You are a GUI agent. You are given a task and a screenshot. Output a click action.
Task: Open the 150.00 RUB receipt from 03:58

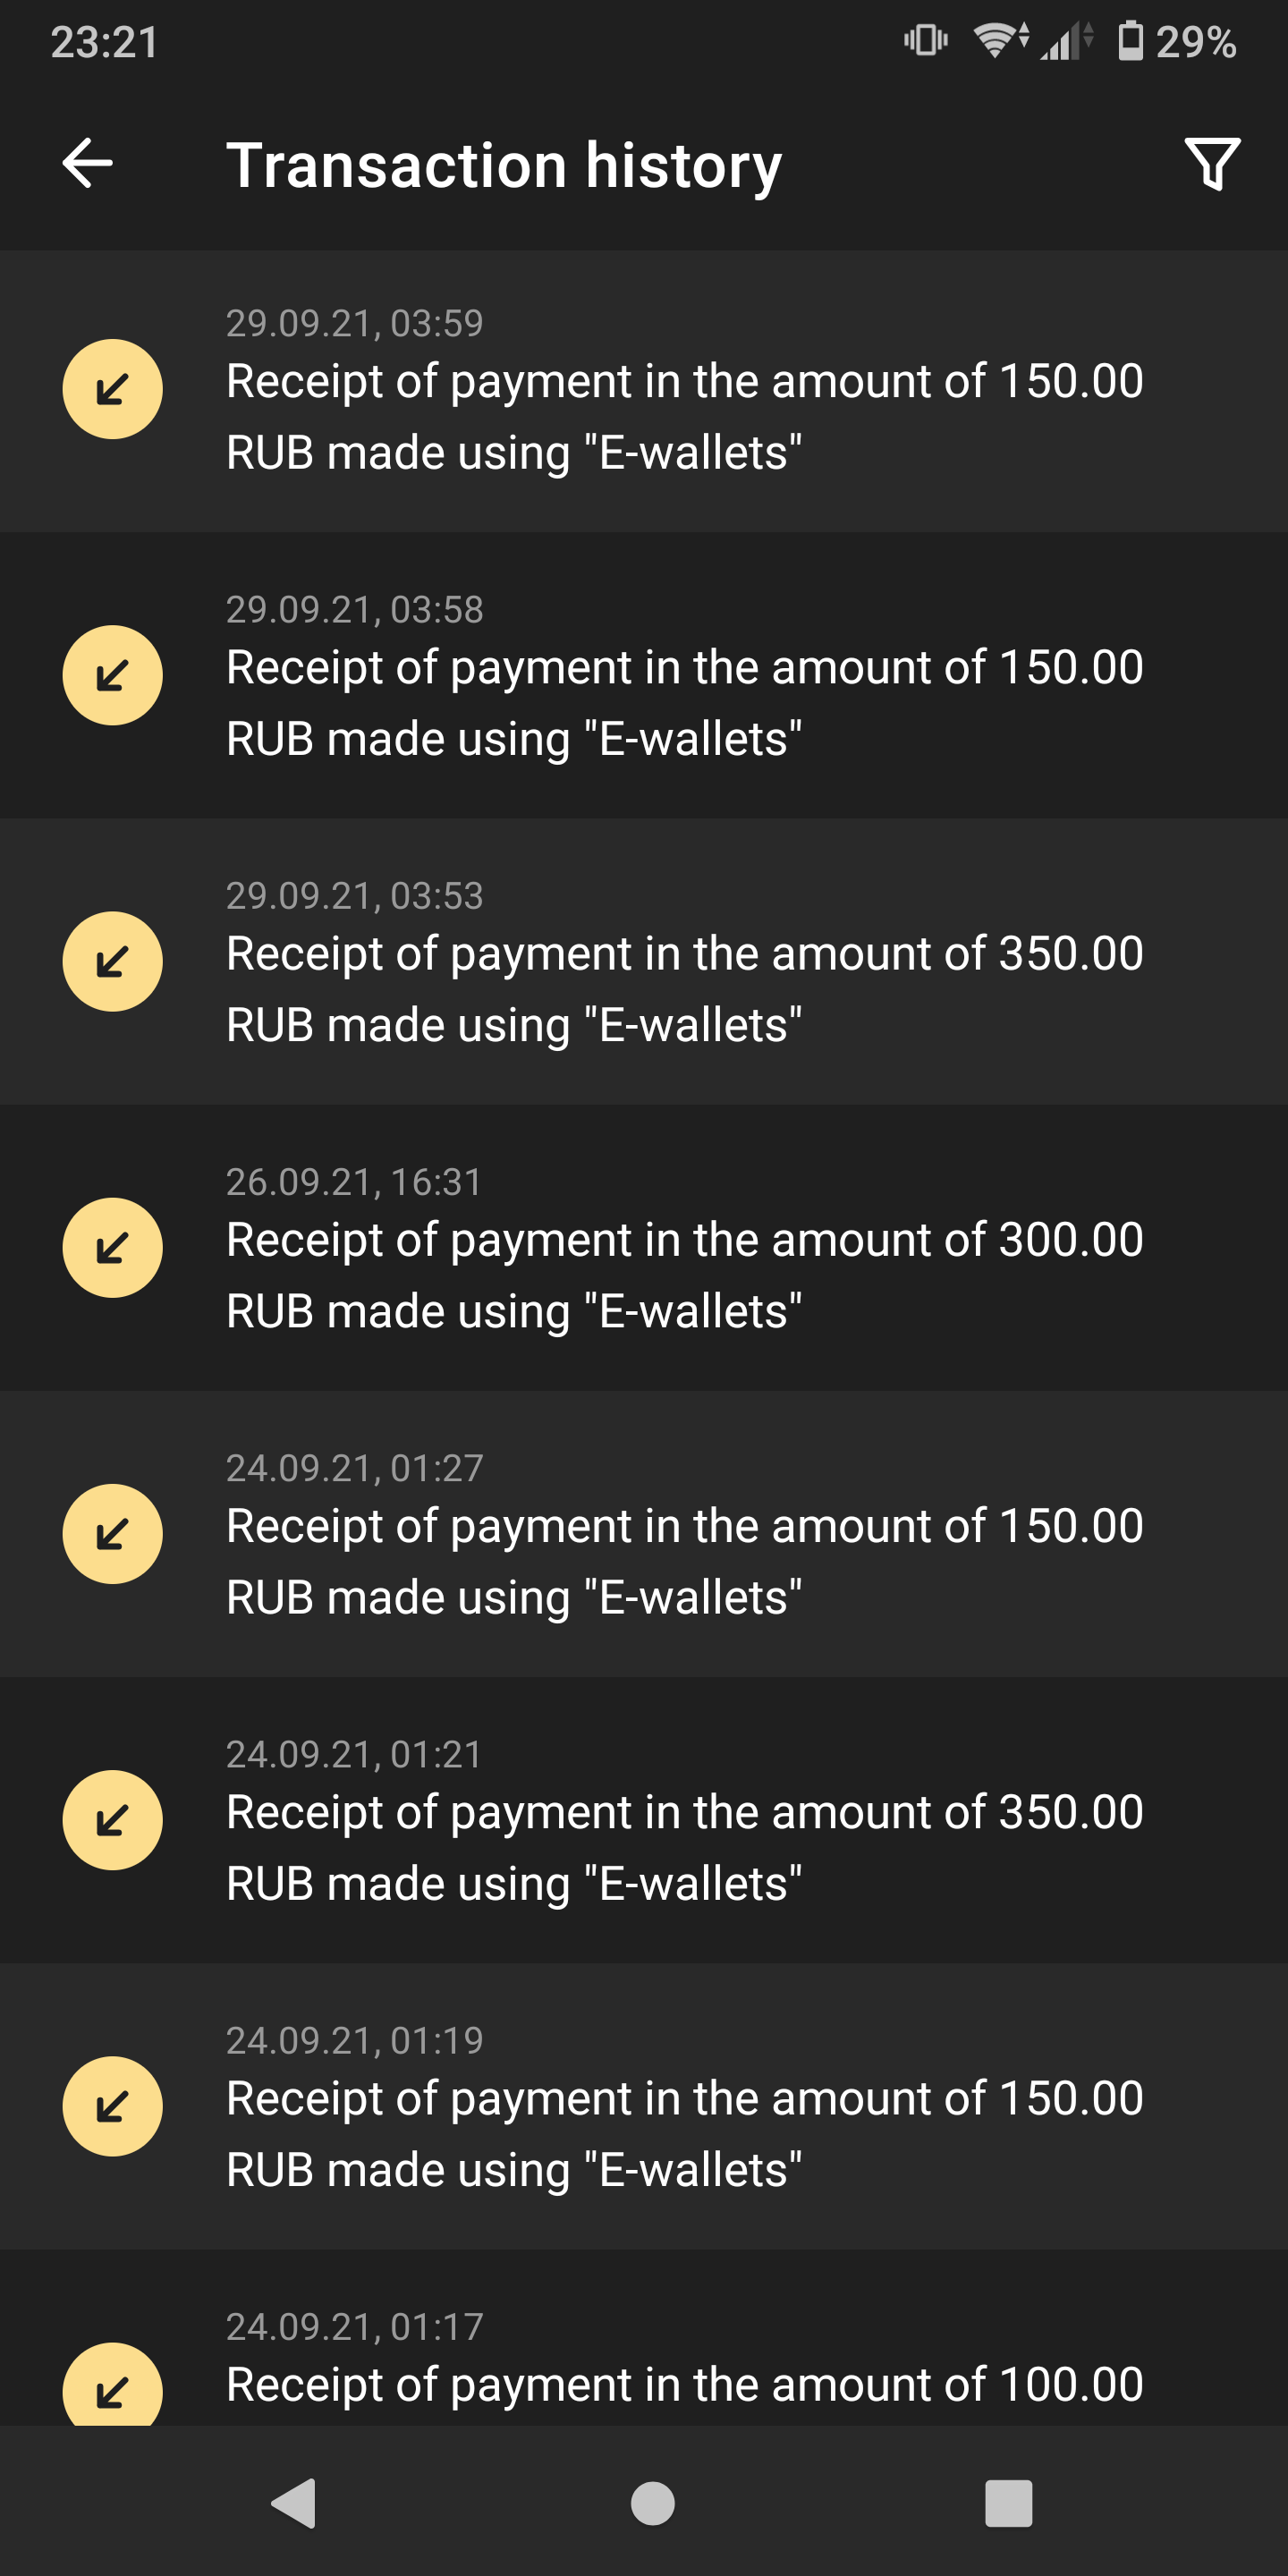pyautogui.click(x=684, y=702)
